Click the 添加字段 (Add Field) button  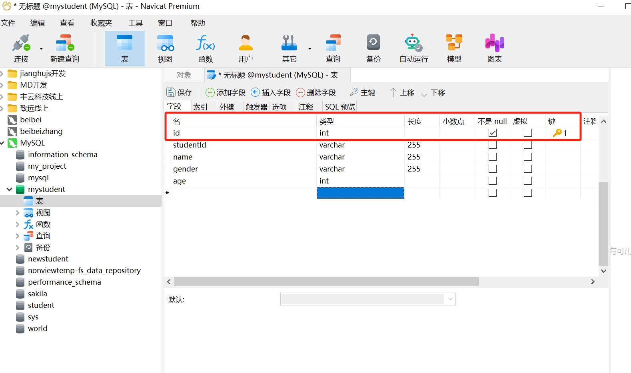tap(226, 93)
